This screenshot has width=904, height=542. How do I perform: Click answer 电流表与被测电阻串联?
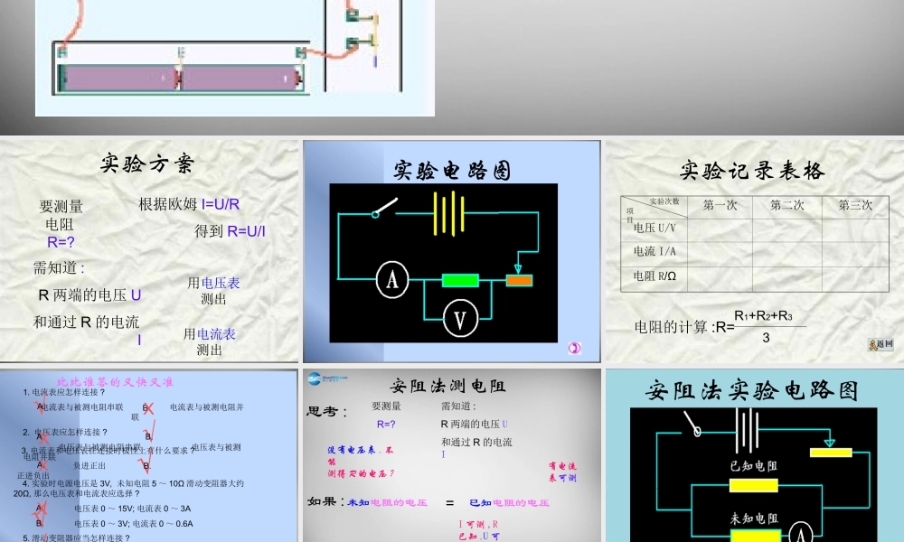point(83,407)
